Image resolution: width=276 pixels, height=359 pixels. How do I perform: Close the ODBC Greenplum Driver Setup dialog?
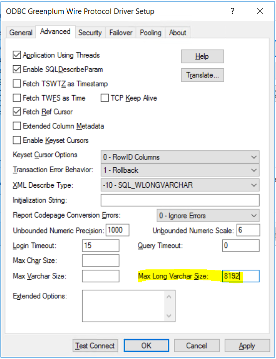click(x=260, y=11)
